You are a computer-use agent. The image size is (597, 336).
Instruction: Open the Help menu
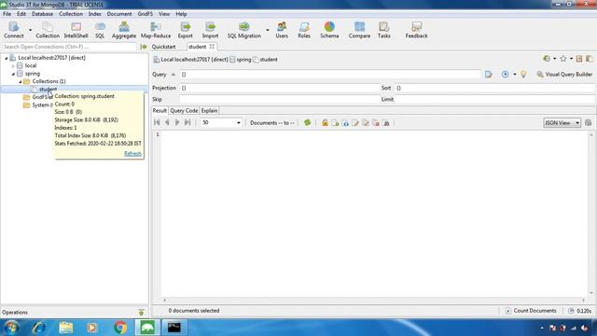(181, 14)
